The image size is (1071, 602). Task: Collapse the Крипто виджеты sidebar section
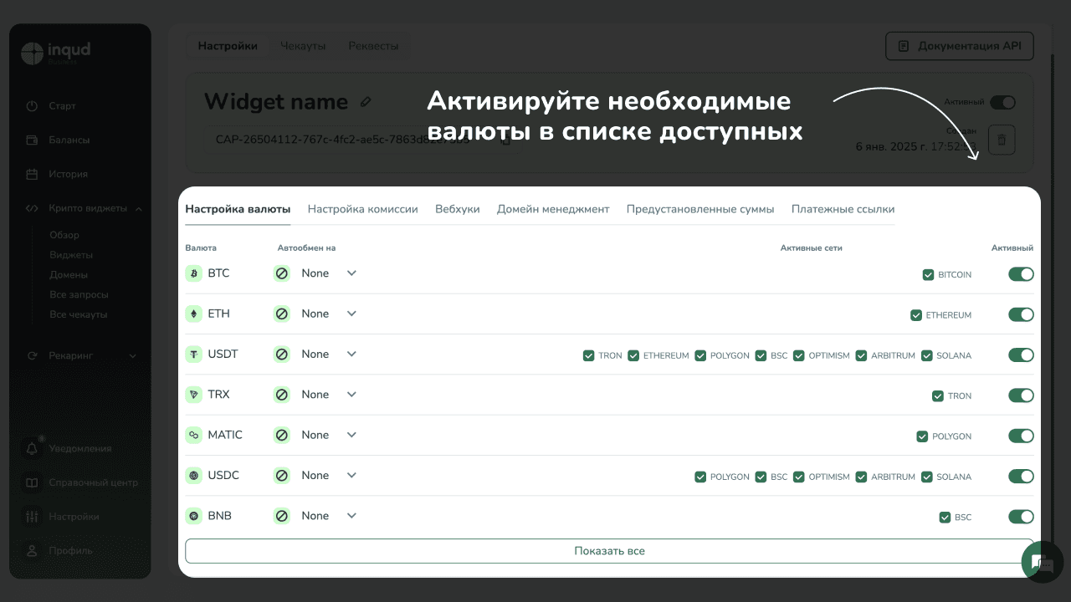pyautogui.click(x=138, y=209)
